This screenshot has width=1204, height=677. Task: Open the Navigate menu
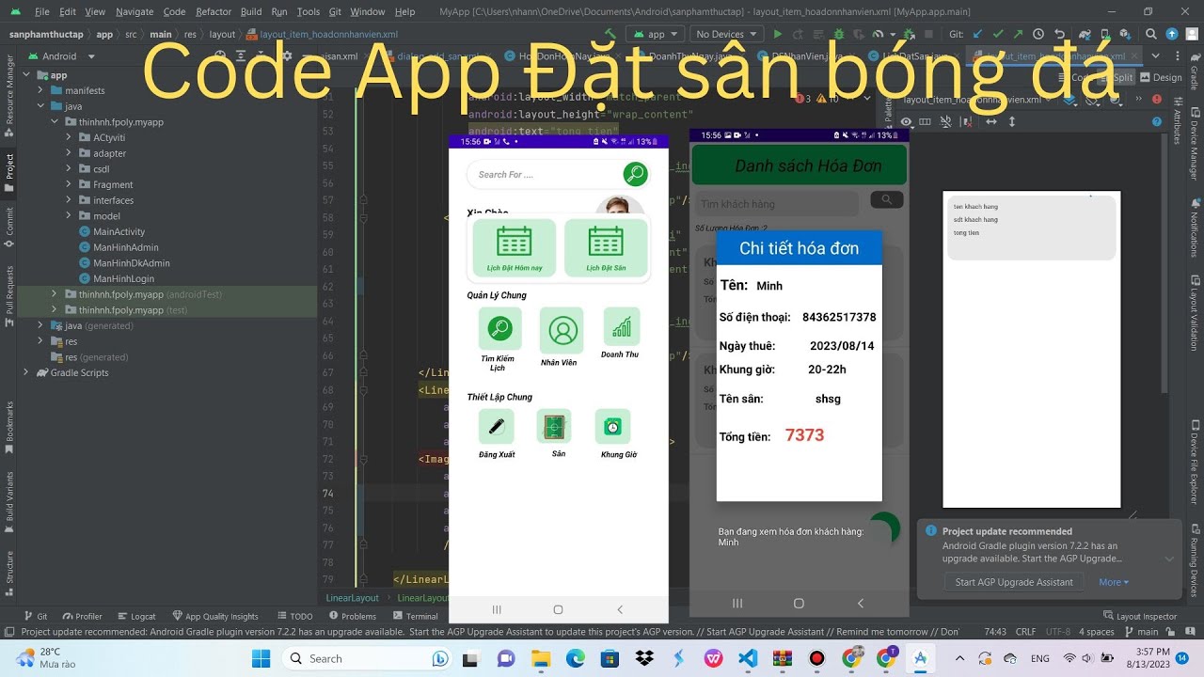[135, 11]
